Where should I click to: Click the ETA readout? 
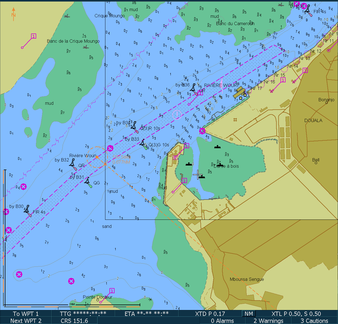pyautogui.click(x=147, y=314)
